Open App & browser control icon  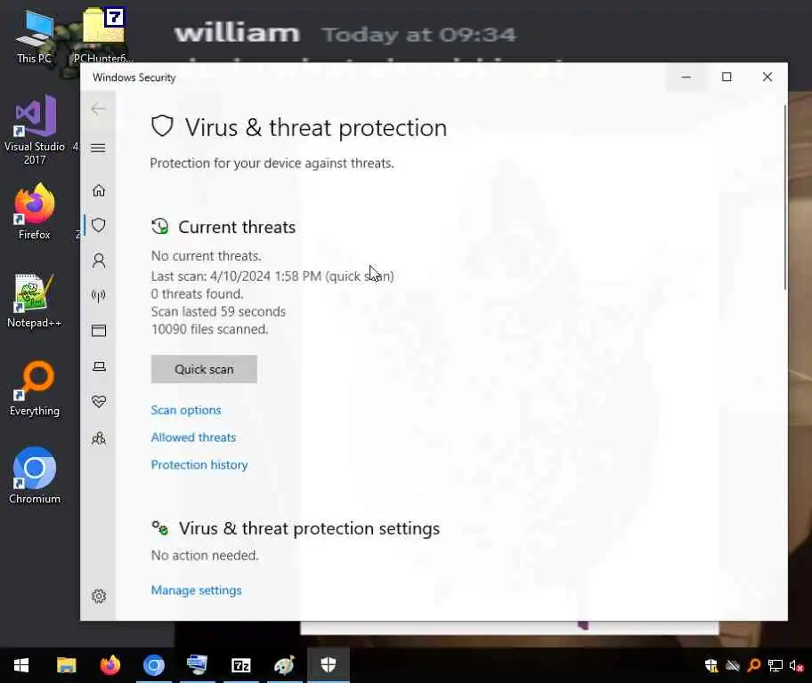point(99,331)
